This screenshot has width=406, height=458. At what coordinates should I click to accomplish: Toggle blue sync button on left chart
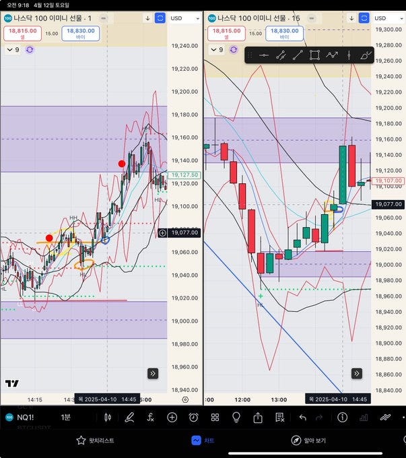click(x=160, y=18)
